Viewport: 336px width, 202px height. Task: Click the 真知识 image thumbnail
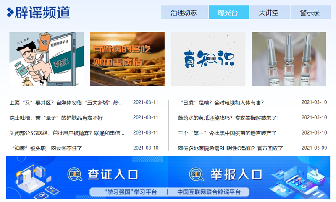coord(208,59)
